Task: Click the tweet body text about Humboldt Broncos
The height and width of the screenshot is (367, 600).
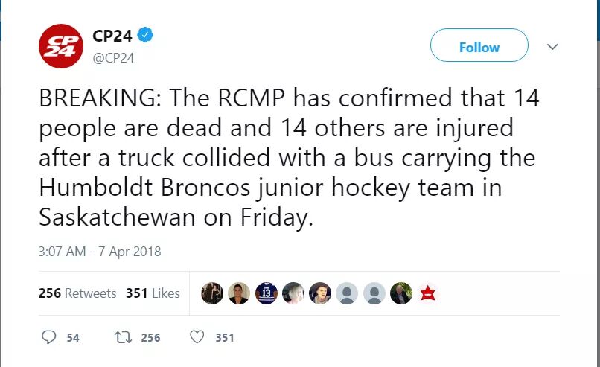Action: pos(287,158)
